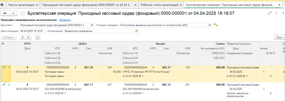Add document to favorites with star

coord(23,13)
